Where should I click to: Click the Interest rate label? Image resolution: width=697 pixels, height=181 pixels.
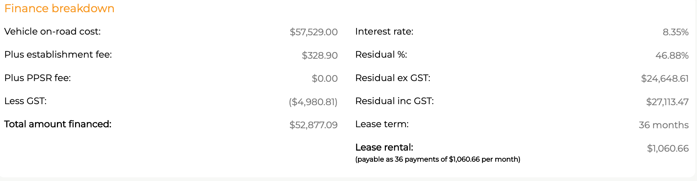point(384,31)
